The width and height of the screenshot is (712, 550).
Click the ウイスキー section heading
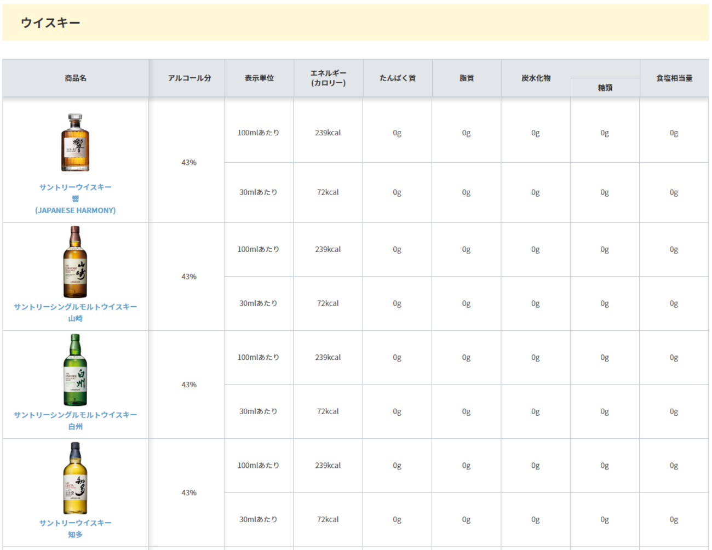(50, 22)
